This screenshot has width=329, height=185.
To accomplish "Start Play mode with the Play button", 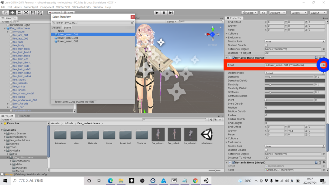I will click(x=157, y=13).
